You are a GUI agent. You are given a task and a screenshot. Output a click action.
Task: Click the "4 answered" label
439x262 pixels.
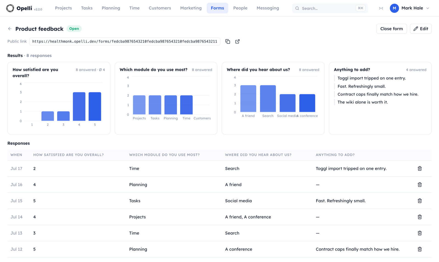(x=416, y=70)
